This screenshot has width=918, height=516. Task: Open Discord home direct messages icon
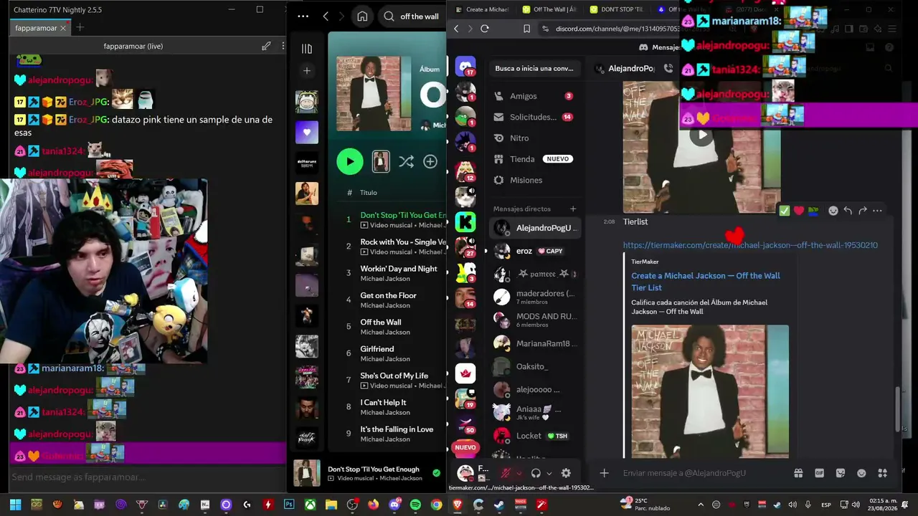(465, 67)
